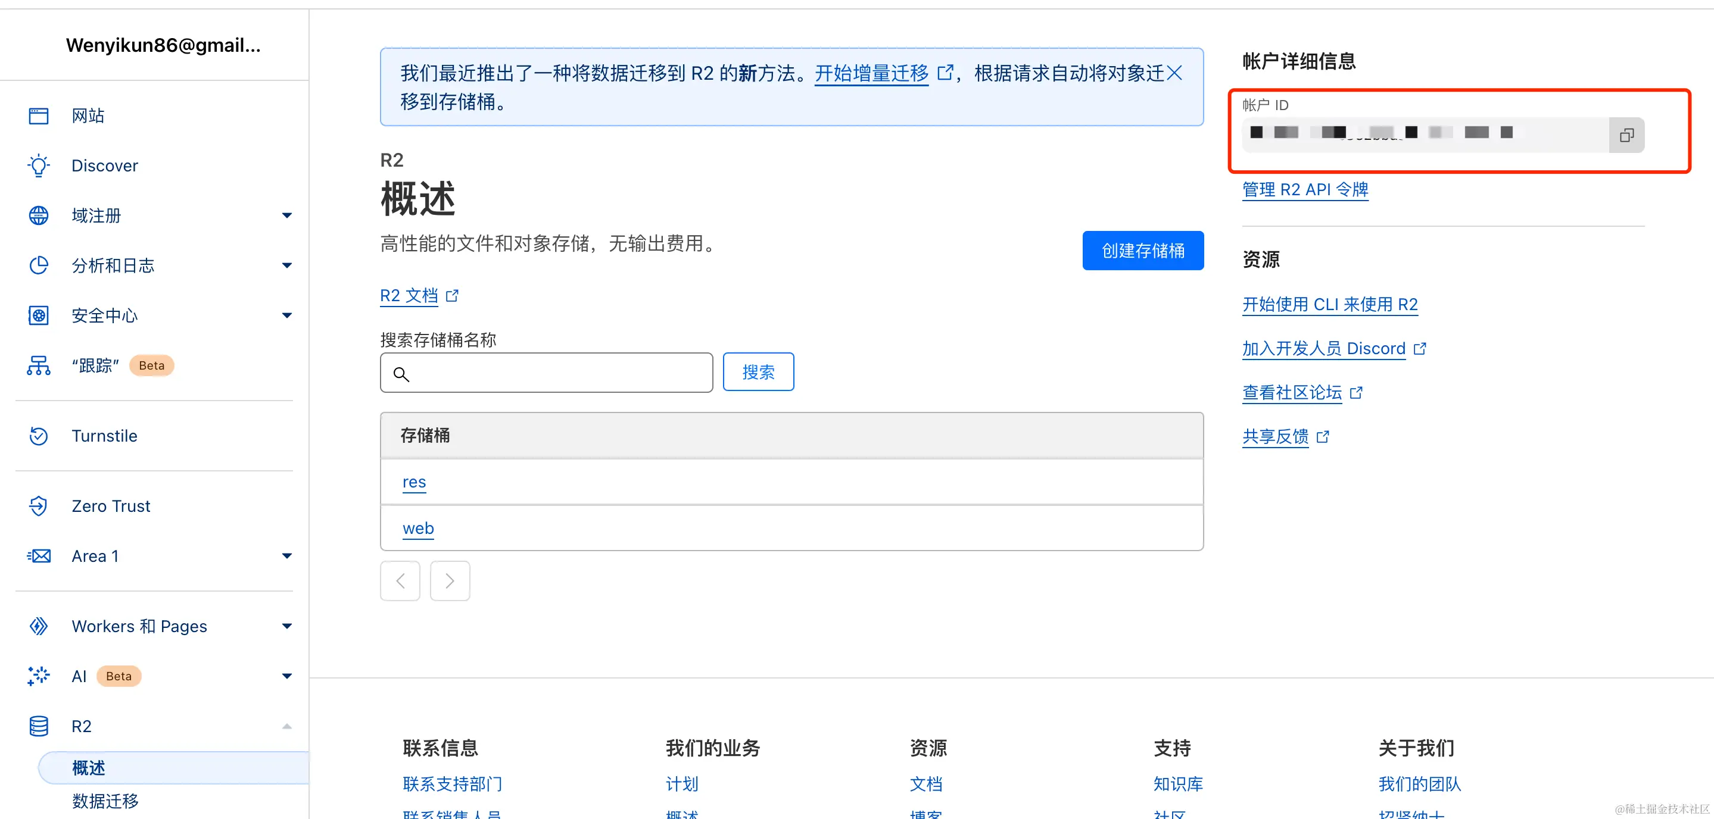The image size is (1714, 819).
Task: Open the 管理 R2 API 令牌 link
Action: click(x=1305, y=189)
